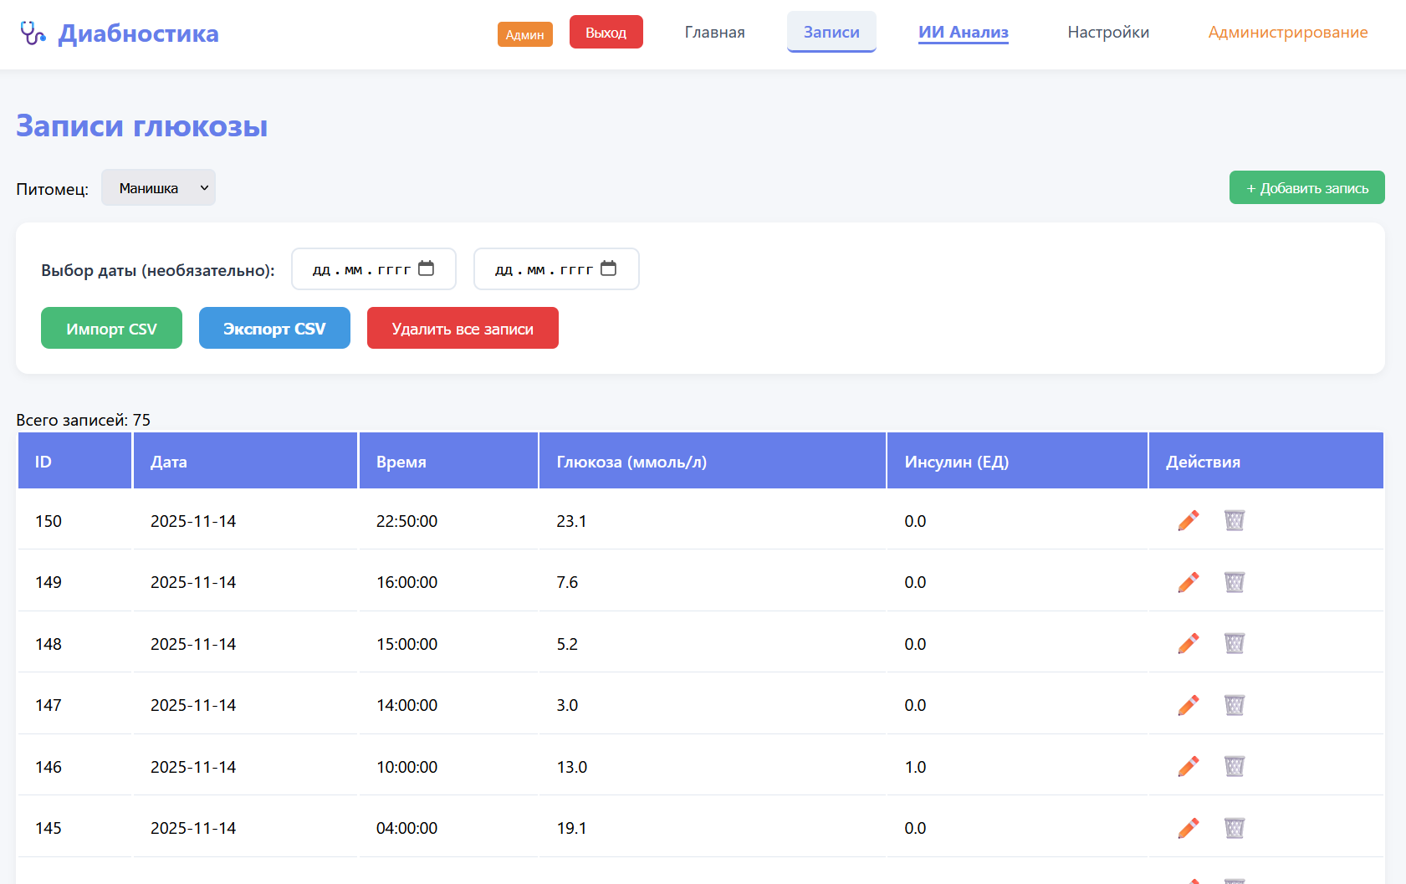Click the Добавить запись button
This screenshot has height=884, width=1406.
(x=1306, y=188)
